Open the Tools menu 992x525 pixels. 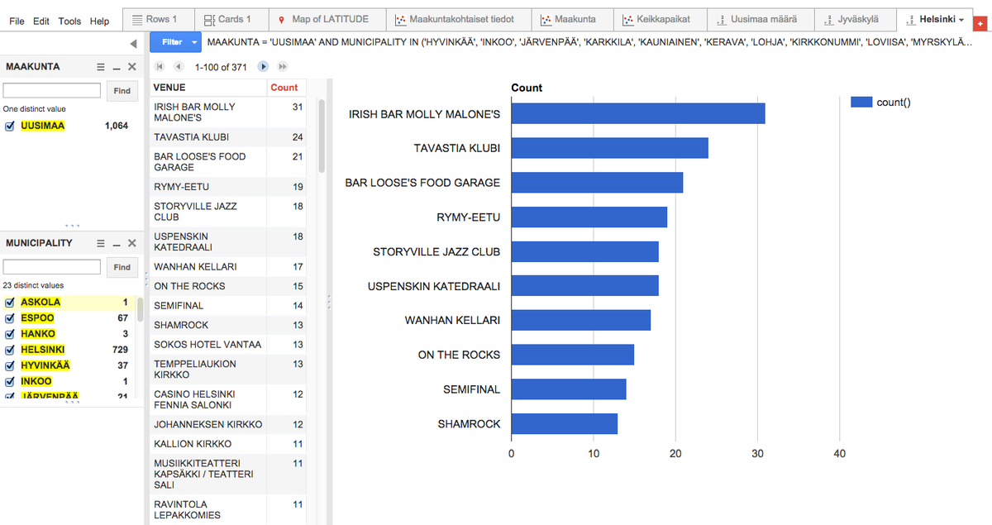(69, 21)
